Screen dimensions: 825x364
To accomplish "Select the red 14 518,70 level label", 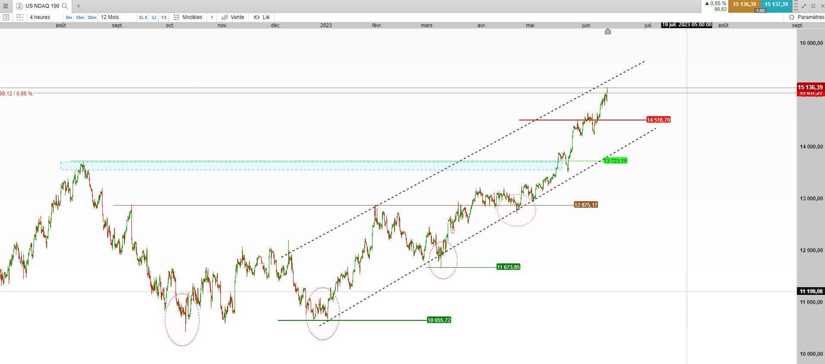I will point(659,120).
